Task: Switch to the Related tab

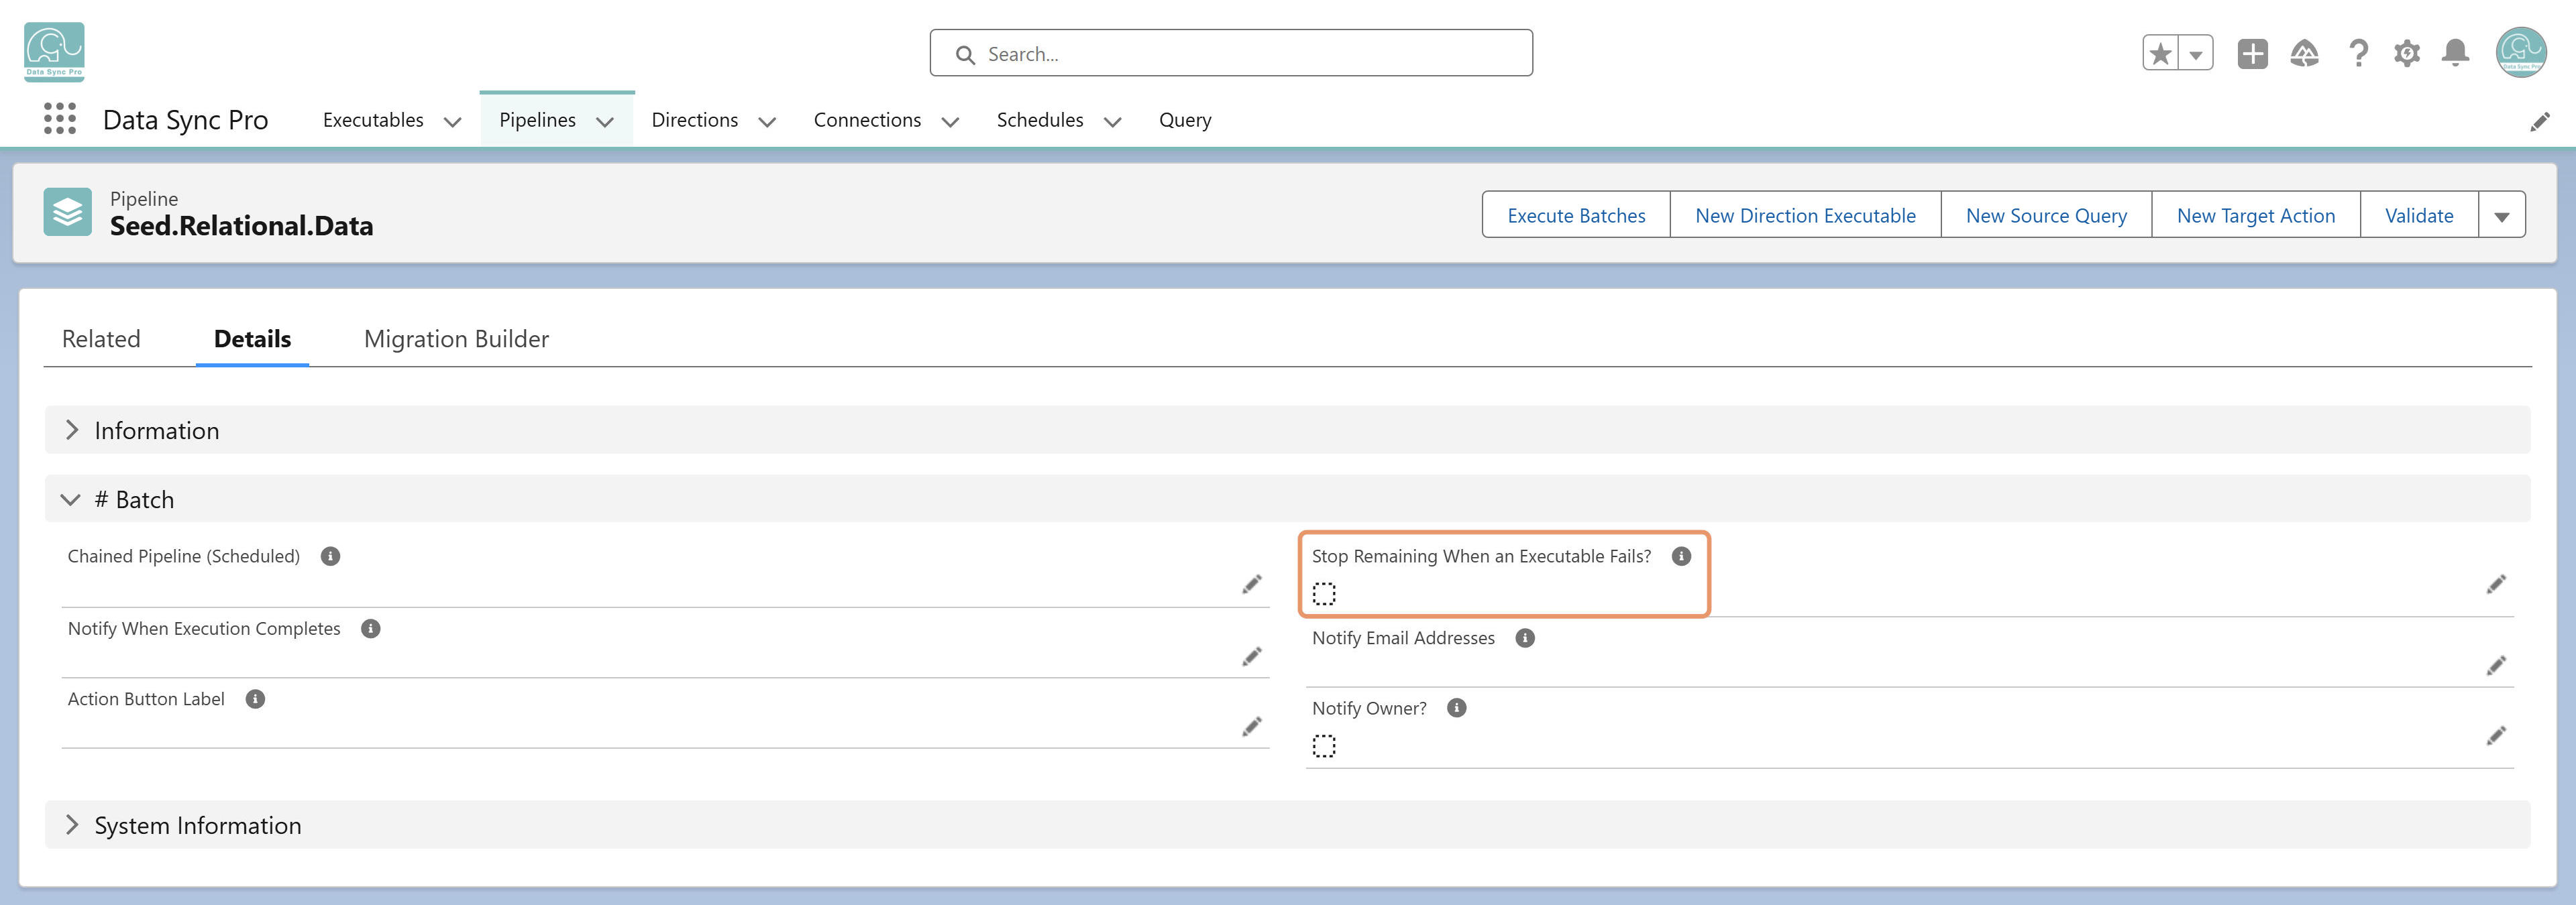Action: (101, 339)
